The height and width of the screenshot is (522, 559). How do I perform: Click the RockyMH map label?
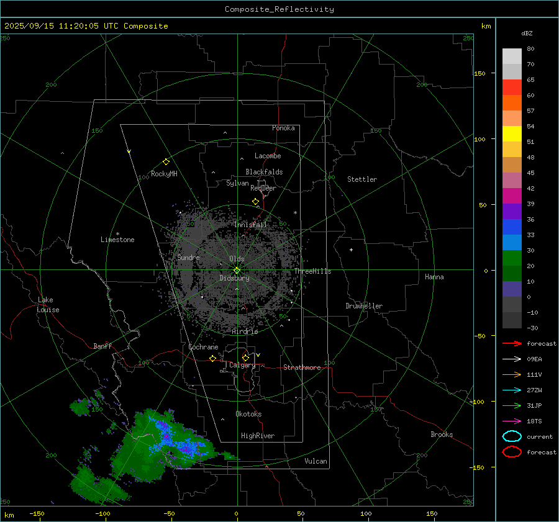pyautogui.click(x=164, y=174)
